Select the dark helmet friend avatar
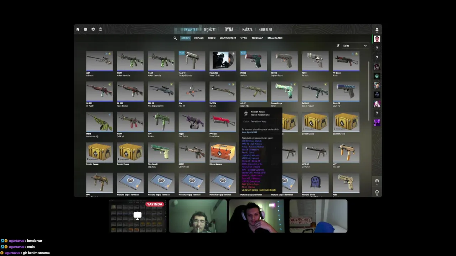 click(377, 95)
